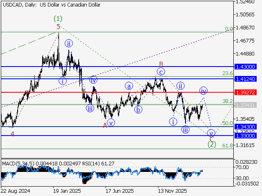262x196 pixels.
Task: Click the red 'B' wave label
Action: click(x=161, y=64)
